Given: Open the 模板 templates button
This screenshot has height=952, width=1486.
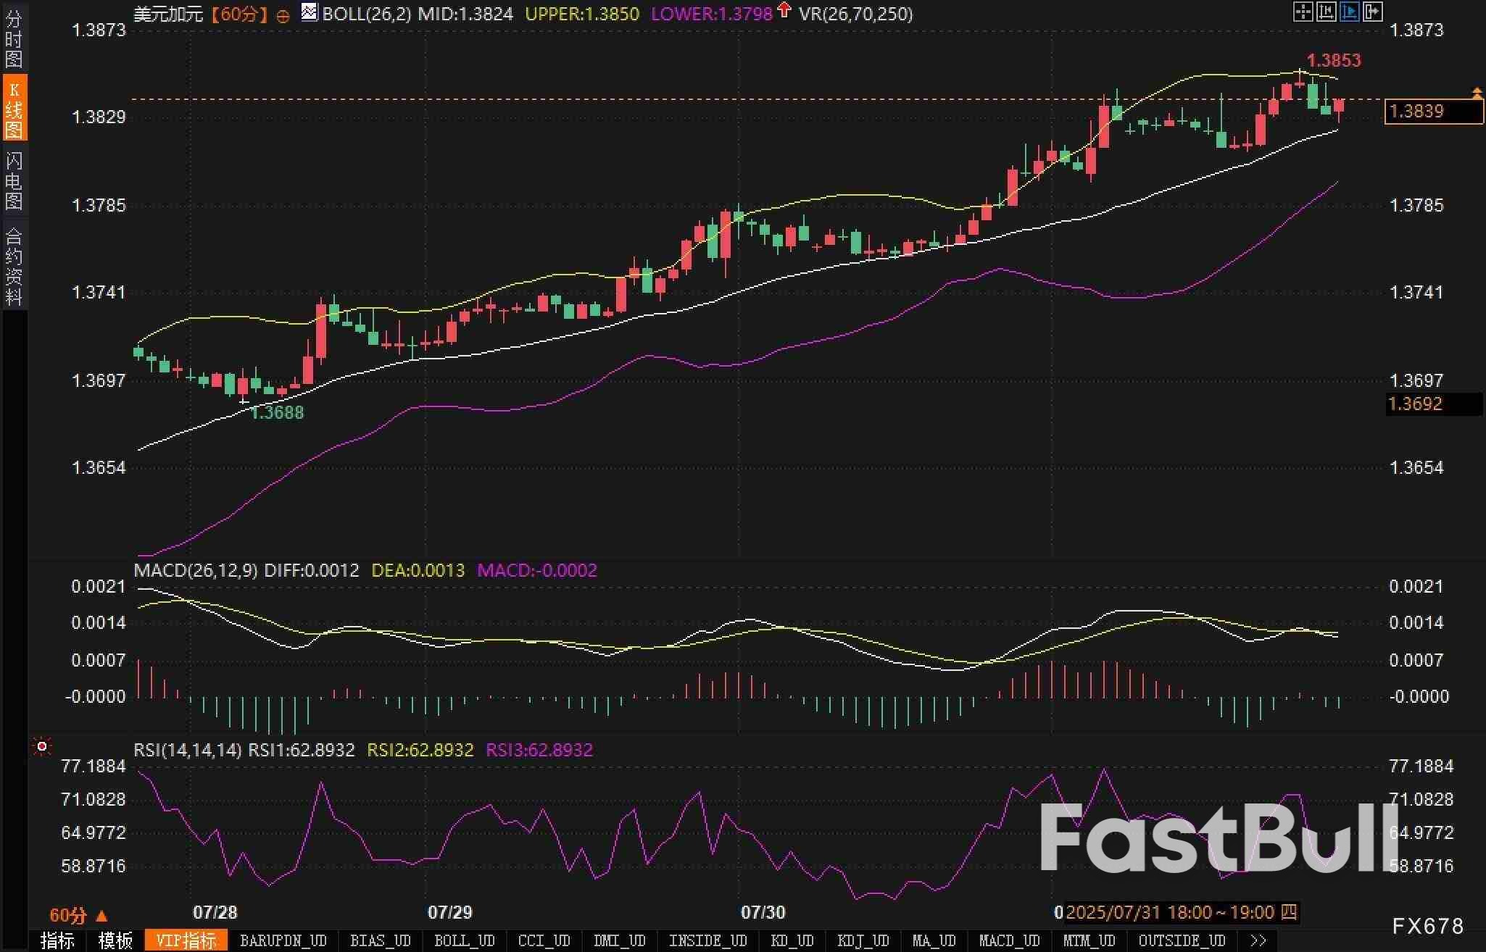Looking at the screenshot, I should tap(115, 940).
